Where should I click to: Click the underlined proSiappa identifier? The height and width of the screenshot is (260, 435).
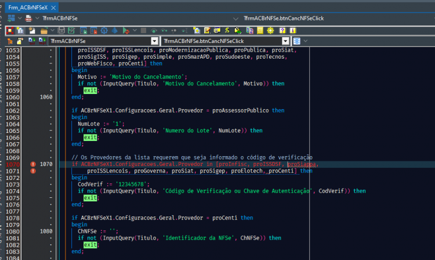(302, 164)
